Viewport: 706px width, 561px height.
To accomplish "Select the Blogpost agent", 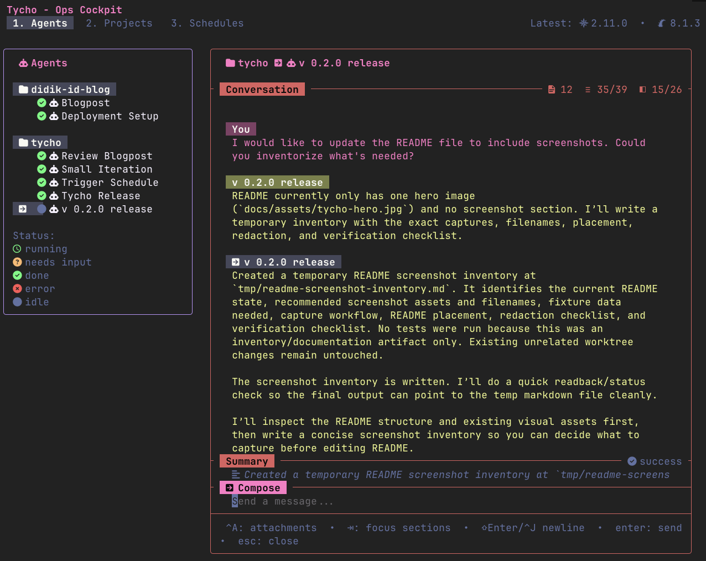I will (86, 103).
